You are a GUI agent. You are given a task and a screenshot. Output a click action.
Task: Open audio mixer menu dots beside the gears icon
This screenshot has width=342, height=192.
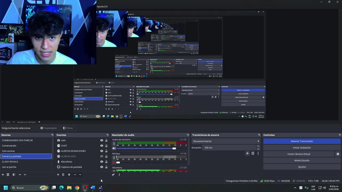click(119, 175)
